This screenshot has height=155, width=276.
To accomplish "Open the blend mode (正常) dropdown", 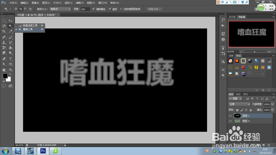I will click(x=239, y=104).
